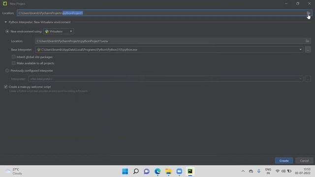Image resolution: width=315 pixels, height=177 pixels.
Task: Click Cancel button
Action: pos(304,161)
